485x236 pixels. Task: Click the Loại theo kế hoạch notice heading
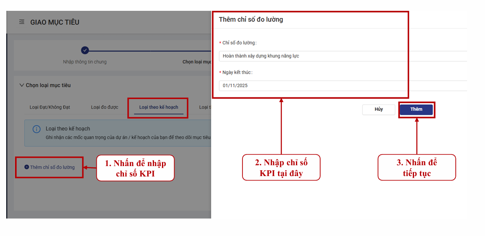68,129
